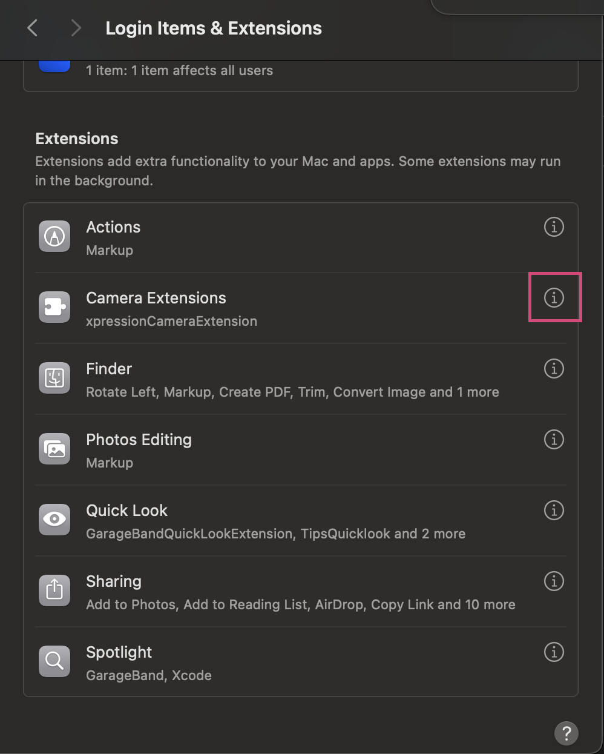Go back to previous settings pane
Image resolution: width=604 pixels, height=754 pixels.
click(33, 28)
